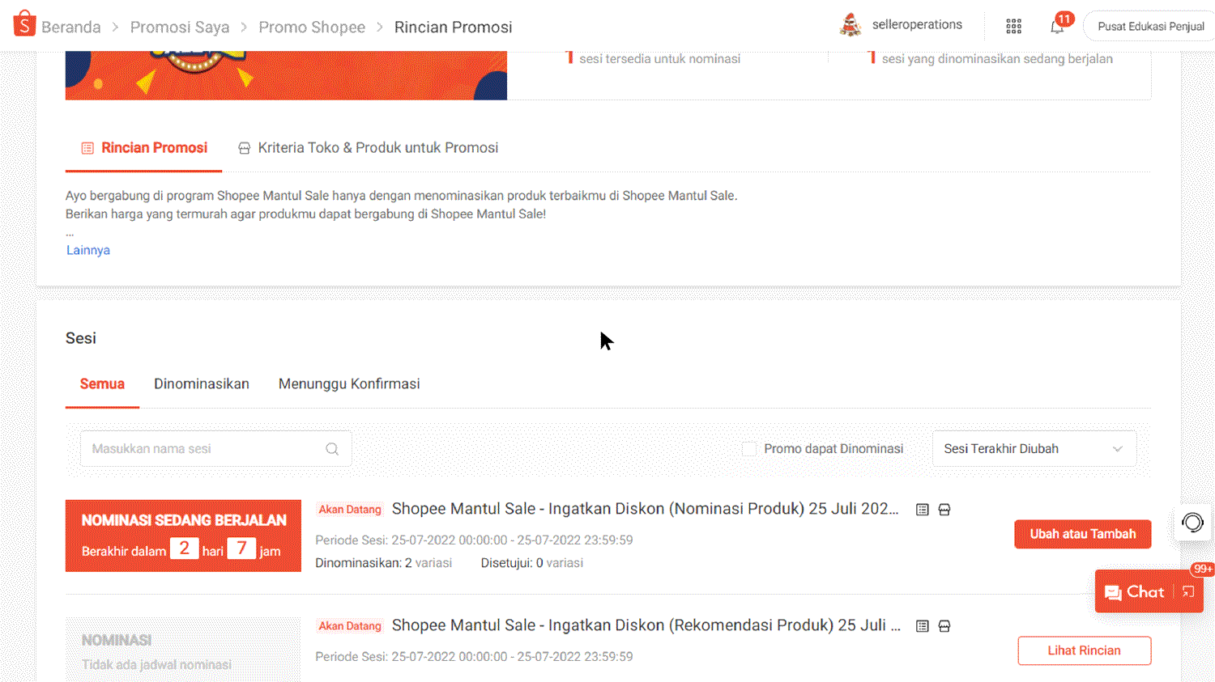Open details icon for Nominasi Produk session

922,510
